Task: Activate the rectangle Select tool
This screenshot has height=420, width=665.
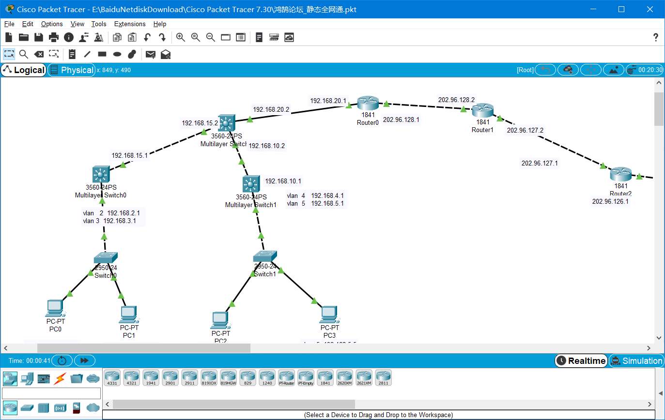Action: tap(9, 54)
